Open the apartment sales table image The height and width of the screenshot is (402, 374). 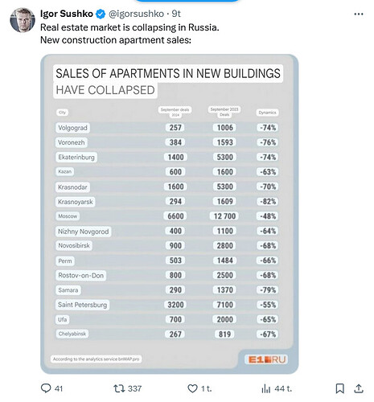pyautogui.click(x=170, y=214)
